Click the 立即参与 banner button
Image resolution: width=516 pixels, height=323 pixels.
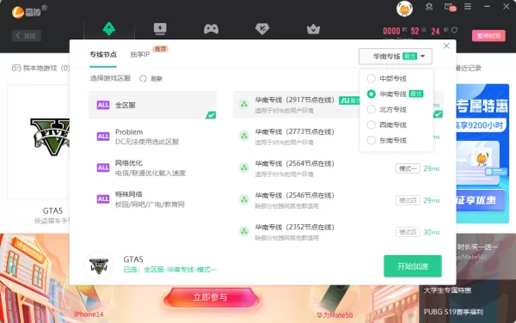coord(211,297)
